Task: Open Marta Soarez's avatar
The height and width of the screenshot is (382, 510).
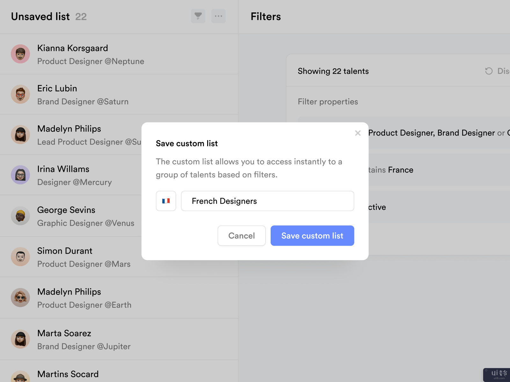Action: [x=20, y=339]
